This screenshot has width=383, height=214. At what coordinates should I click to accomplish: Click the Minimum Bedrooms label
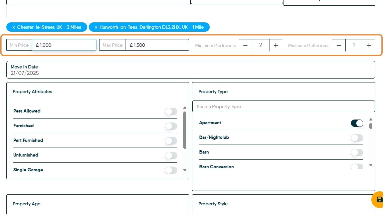[x=215, y=45]
